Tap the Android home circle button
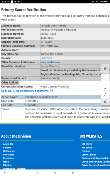Viewport: 110px width, 176px height. click(55, 173)
